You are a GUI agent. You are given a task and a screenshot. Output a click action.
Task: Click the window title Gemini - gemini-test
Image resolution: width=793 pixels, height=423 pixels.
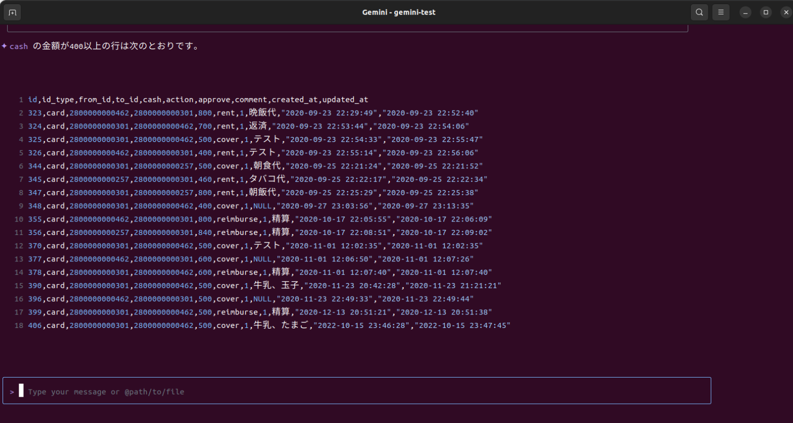pyautogui.click(x=399, y=12)
